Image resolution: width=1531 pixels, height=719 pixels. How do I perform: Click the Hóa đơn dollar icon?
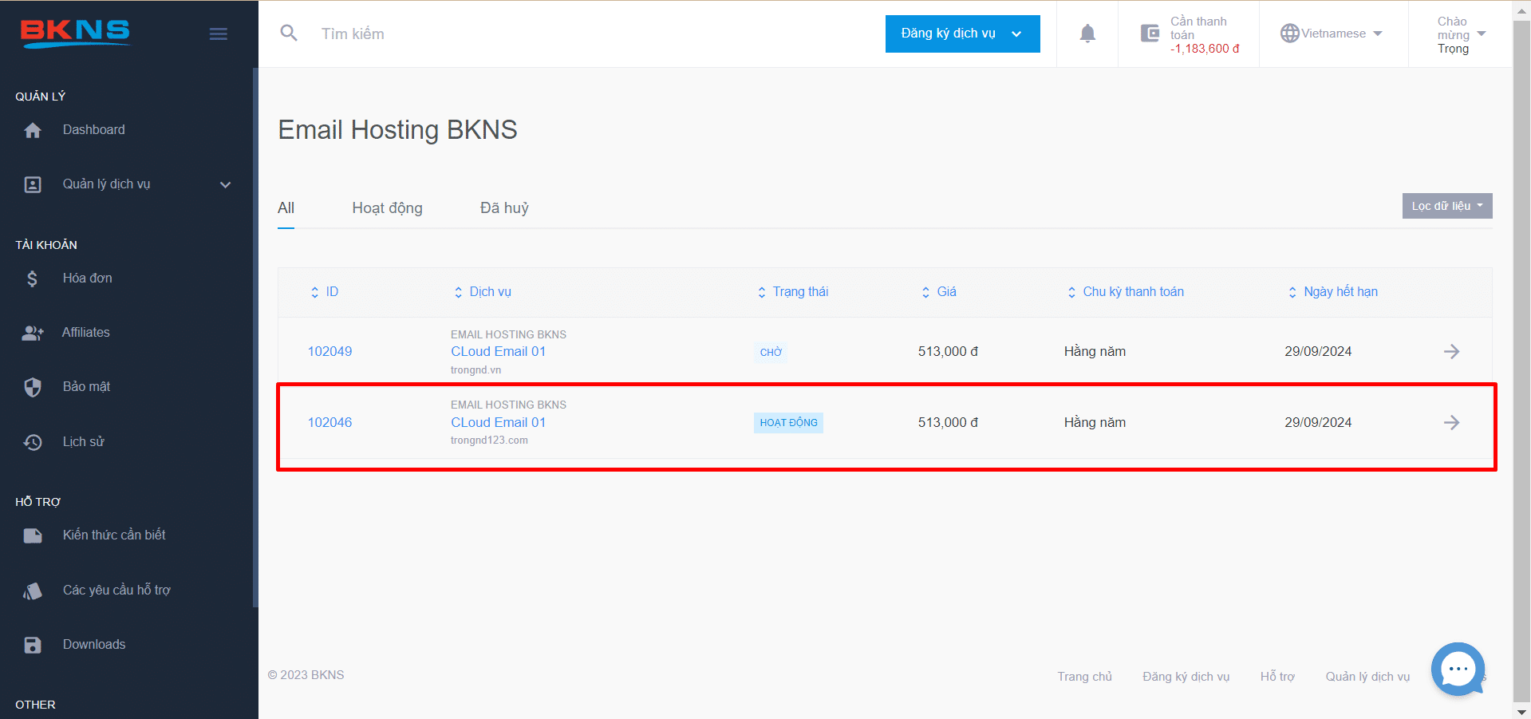pos(32,279)
